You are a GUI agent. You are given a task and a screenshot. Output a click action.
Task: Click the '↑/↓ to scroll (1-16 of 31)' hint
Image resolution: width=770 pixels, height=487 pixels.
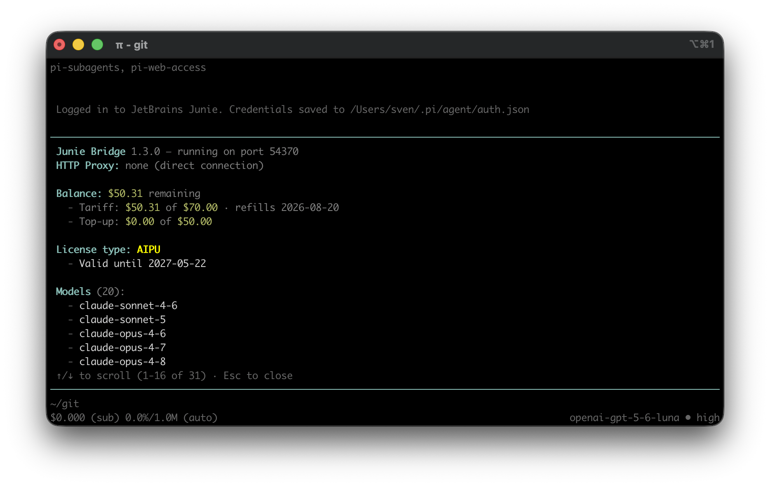131,376
